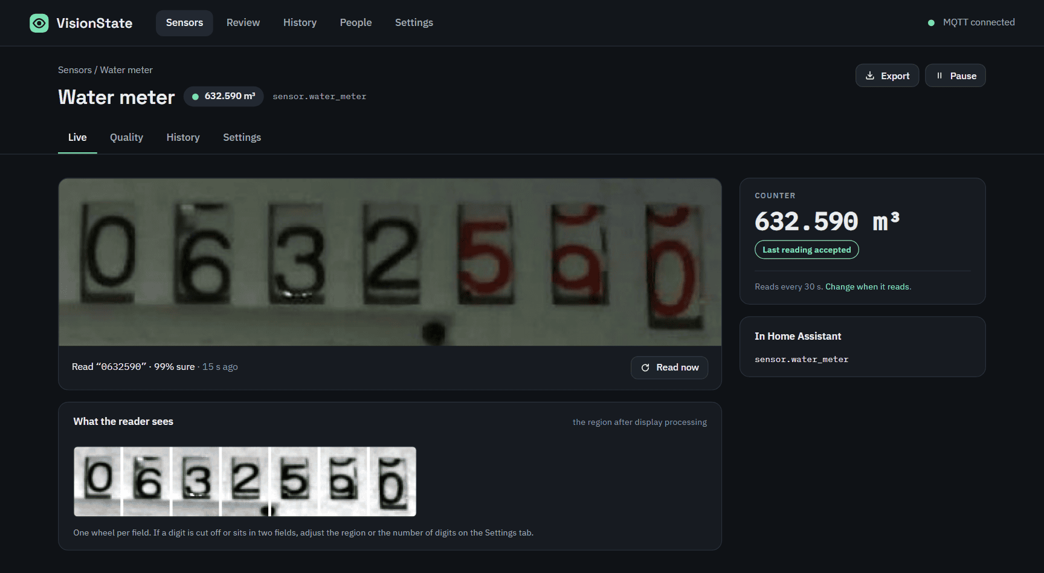
Task: Click the pause bars icon
Action: tap(939, 76)
